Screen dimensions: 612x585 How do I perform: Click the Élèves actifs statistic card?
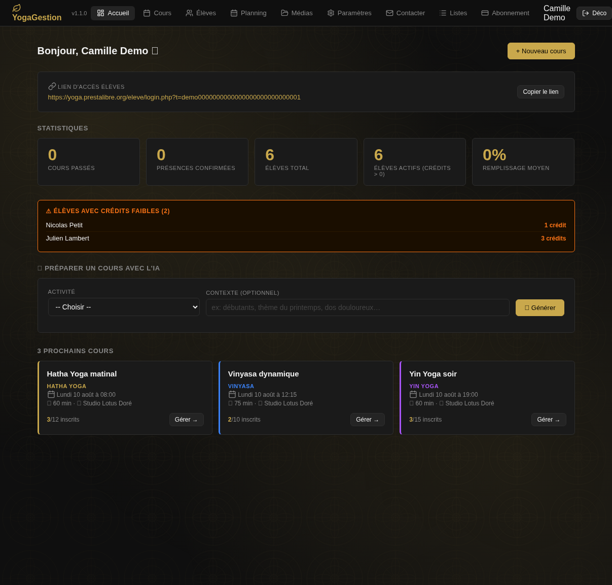(x=415, y=162)
